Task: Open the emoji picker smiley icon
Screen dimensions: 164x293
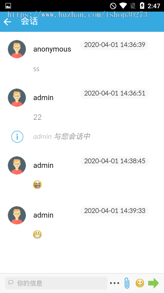Action: pos(140,283)
